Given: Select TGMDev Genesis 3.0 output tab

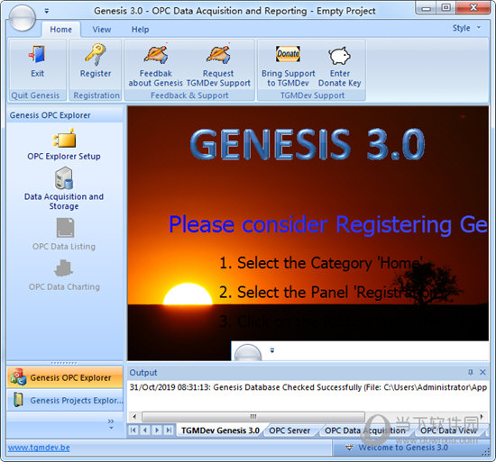Looking at the screenshot, I should coord(220,430).
